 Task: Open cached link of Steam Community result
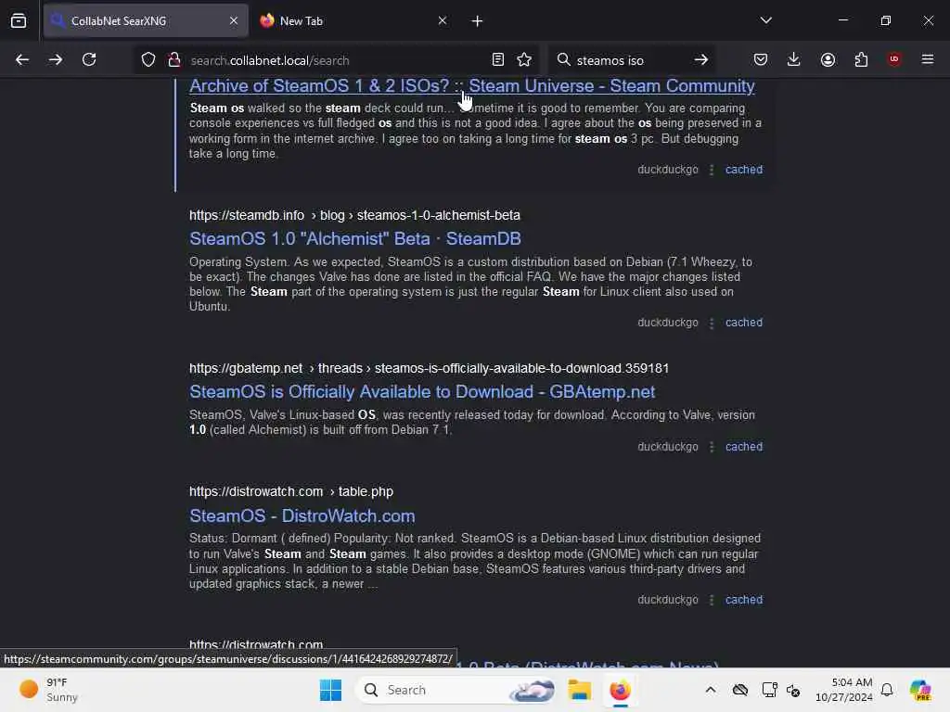(x=744, y=170)
